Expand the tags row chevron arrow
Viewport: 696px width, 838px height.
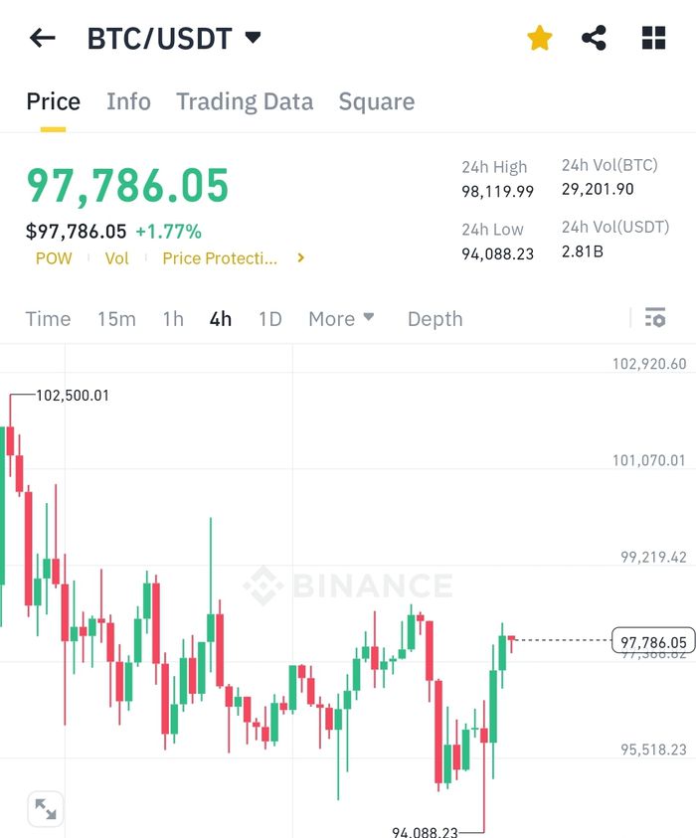click(x=300, y=258)
